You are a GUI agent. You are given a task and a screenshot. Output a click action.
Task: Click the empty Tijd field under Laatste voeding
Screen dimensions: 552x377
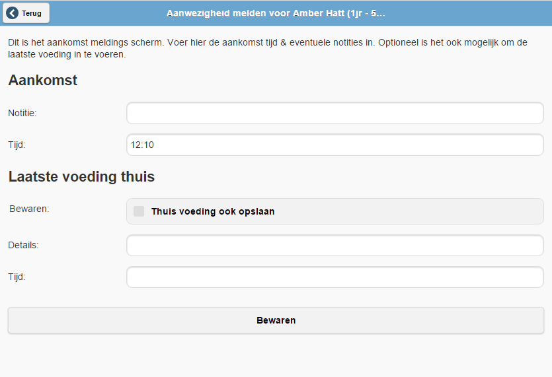[335, 277]
